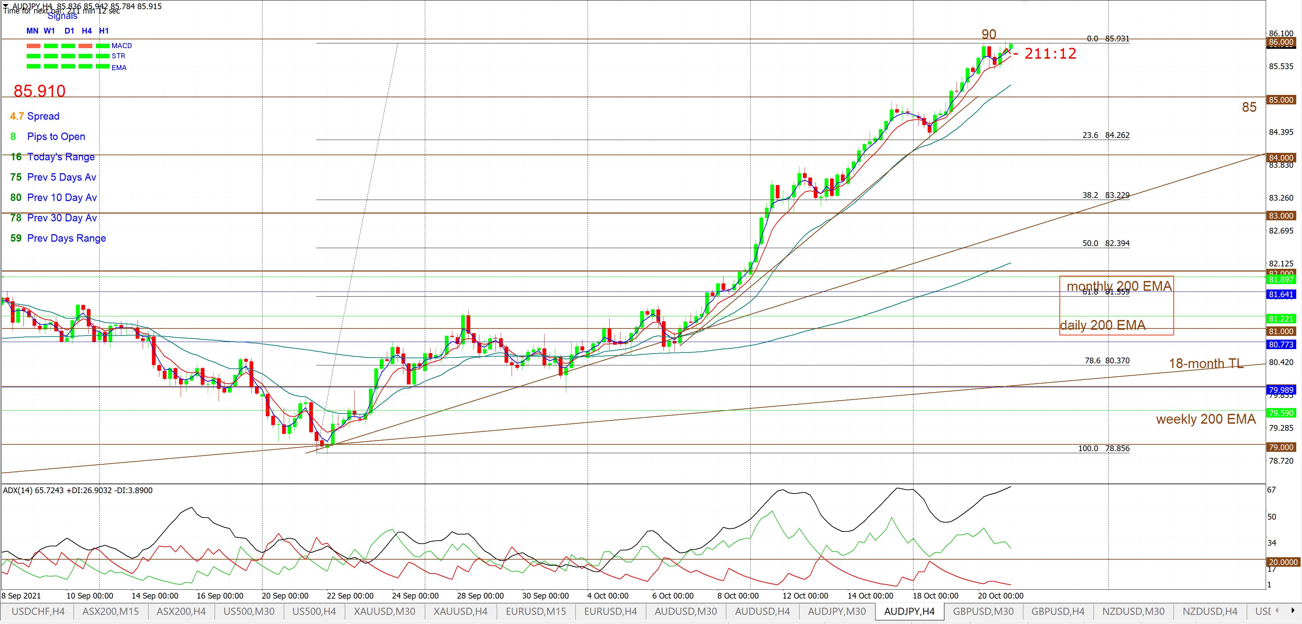Viewport: 1302px width, 624px height.
Task: Click the ADX(14) indicator readout
Action: click(78, 490)
